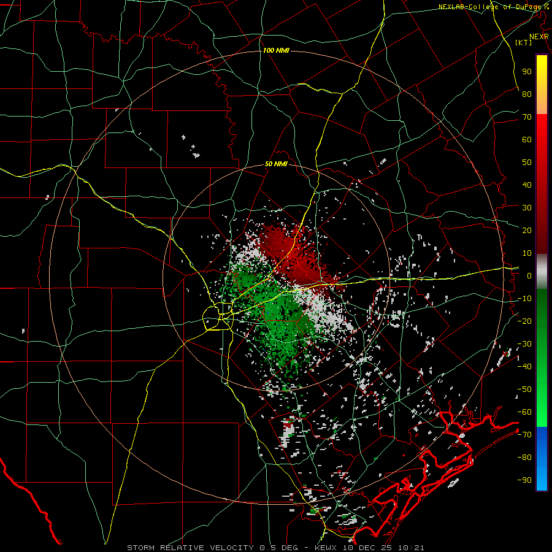
Task: Click the 80 value on the velocity scale
Action: (x=527, y=94)
